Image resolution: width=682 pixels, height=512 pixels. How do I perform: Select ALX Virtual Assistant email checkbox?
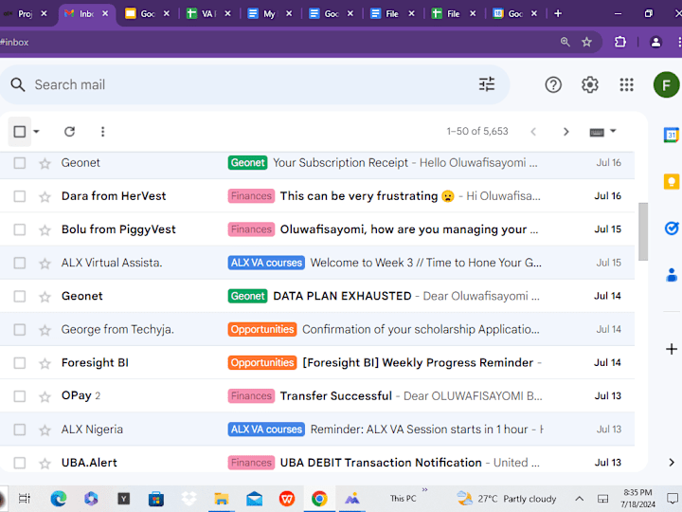point(20,263)
